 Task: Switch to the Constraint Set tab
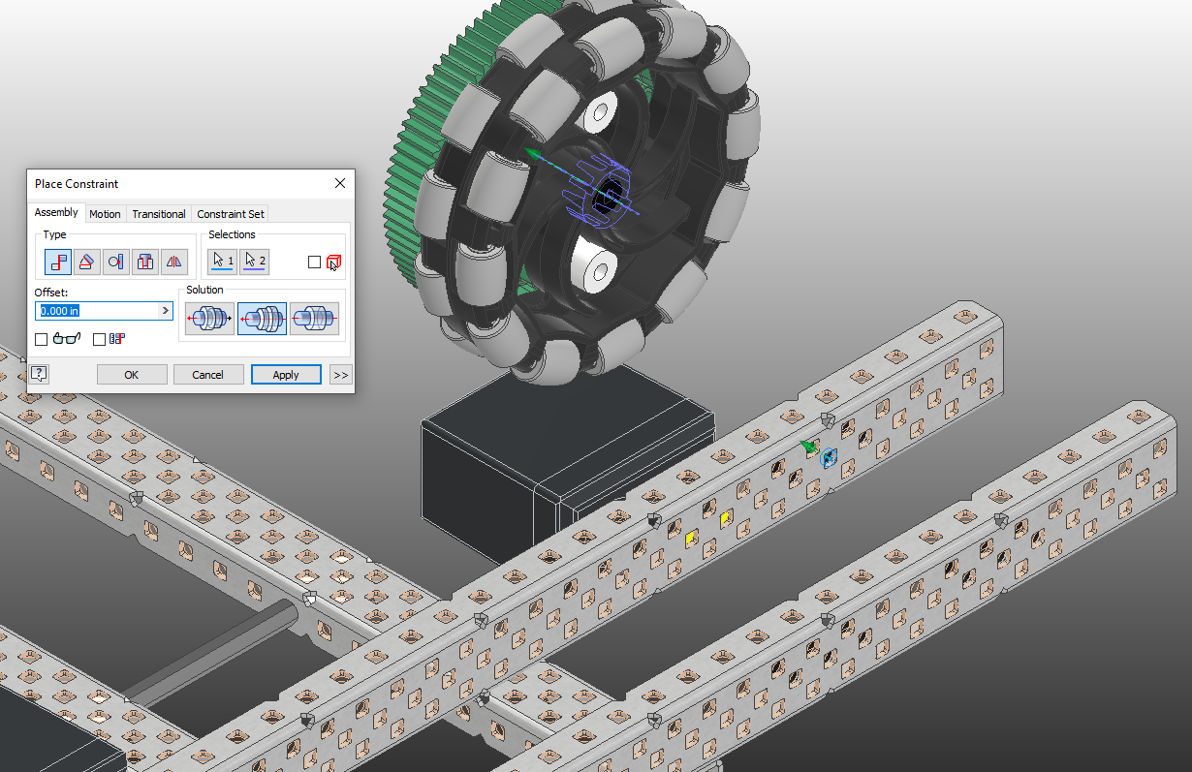point(230,214)
